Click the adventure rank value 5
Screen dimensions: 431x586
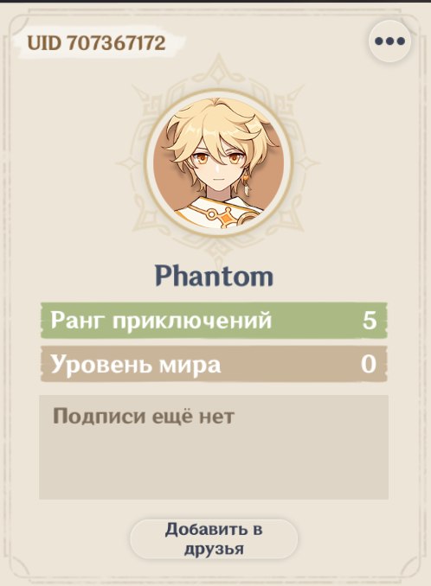click(x=370, y=321)
